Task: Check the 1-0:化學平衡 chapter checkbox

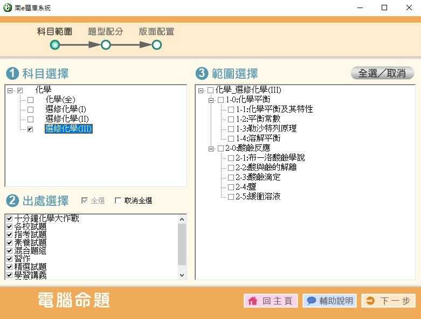Action: click(x=220, y=100)
